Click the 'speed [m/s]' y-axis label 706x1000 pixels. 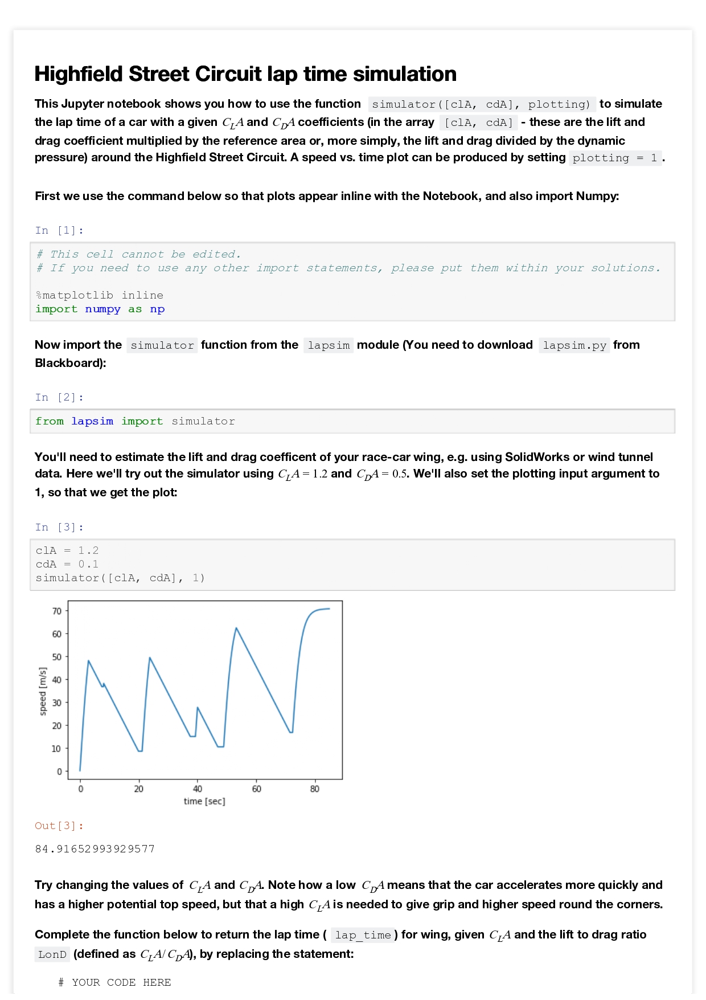[x=43, y=691]
